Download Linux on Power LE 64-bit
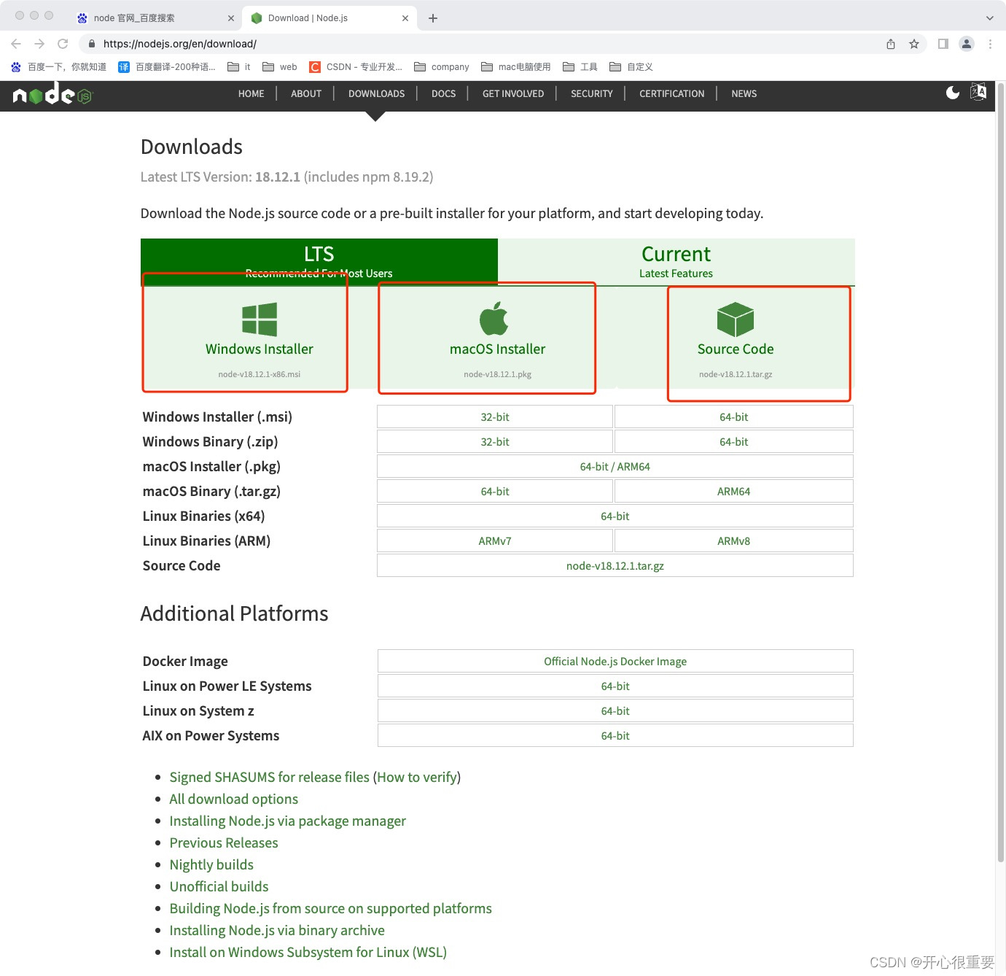The height and width of the screenshot is (976, 1006). click(615, 686)
